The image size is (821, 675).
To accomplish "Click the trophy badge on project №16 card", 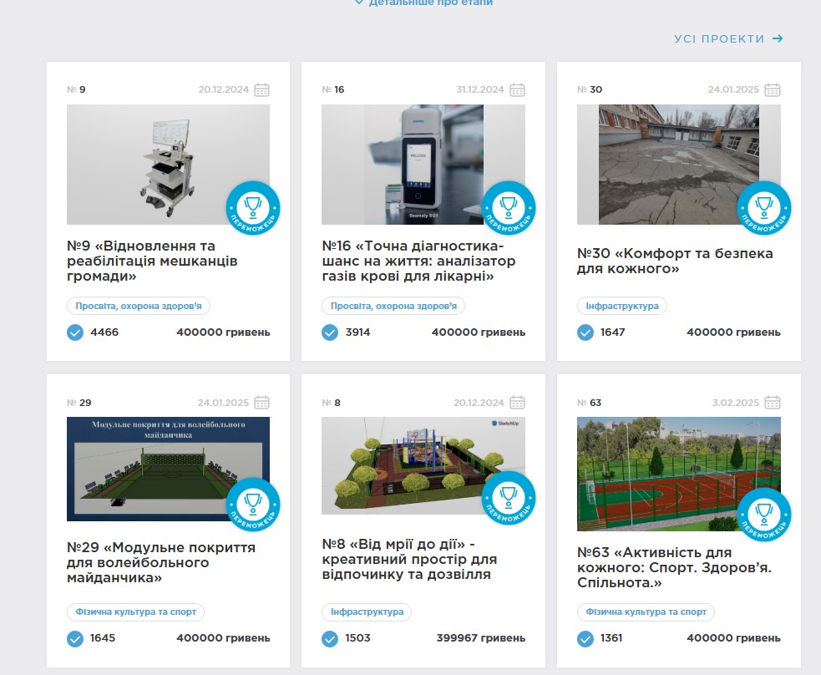I will pos(508,208).
